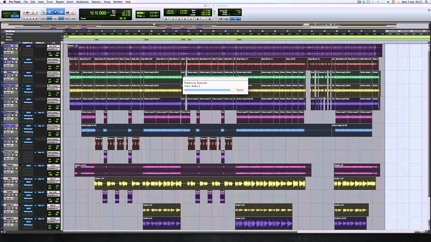431x242 pixels.
Task: Open the Track menu
Action: (50, 2)
